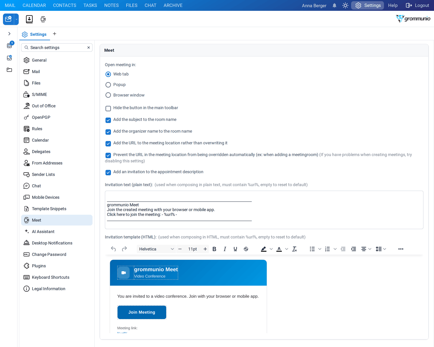
Task: Toggle the light/dark theme sun icon
Action: coord(345,5)
